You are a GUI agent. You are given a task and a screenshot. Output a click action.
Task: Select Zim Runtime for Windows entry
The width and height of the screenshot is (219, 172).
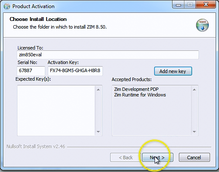pyautogui.click(x=140, y=95)
